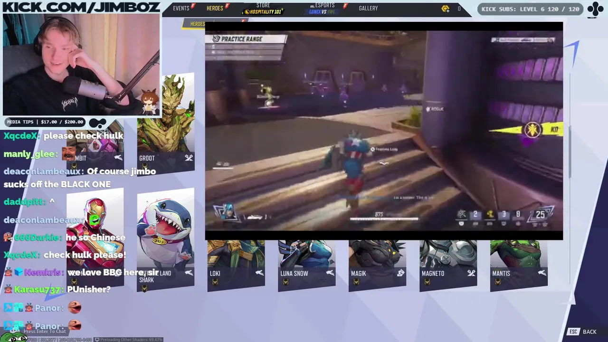Click the Press Enter To Chat field
The height and width of the screenshot is (342, 608).
(45, 332)
